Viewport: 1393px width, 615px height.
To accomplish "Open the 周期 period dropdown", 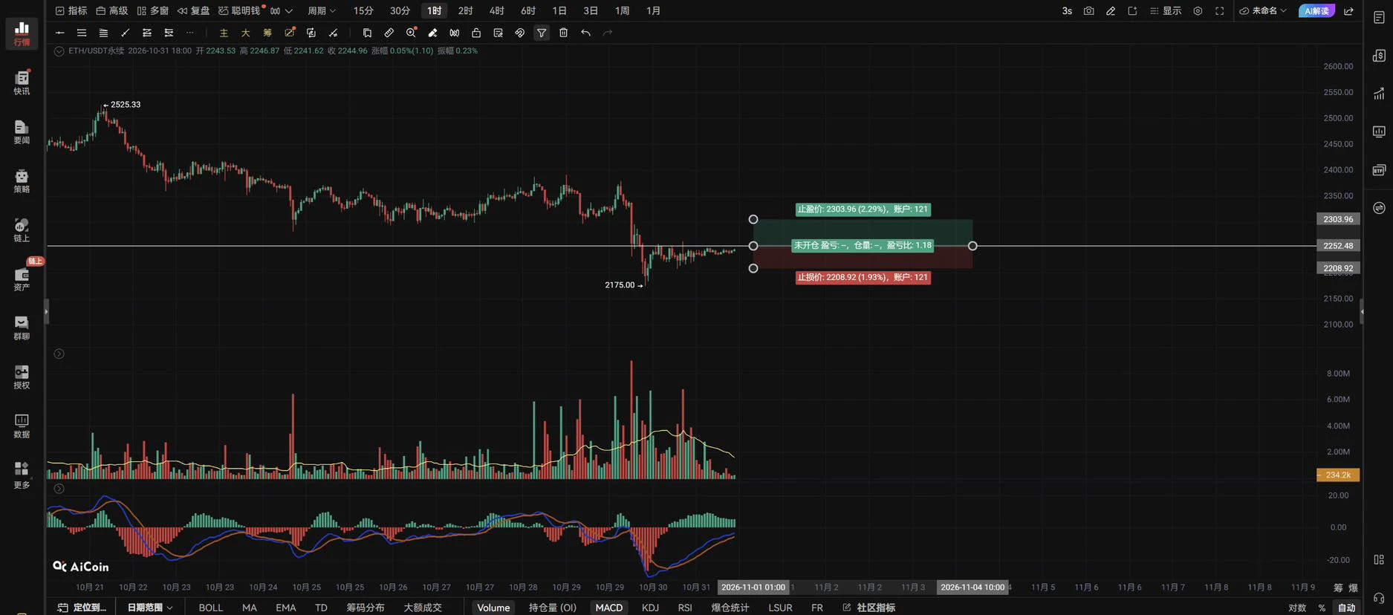I will (322, 11).
